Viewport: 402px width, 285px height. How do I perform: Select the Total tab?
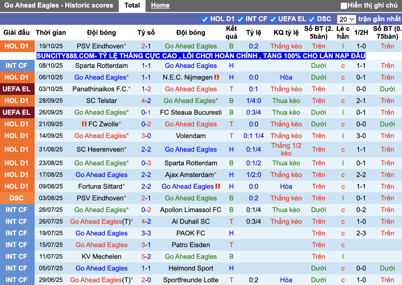pos(132,6)
